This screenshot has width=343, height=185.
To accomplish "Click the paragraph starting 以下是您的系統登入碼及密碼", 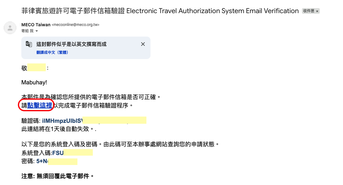I will point(120,144).
